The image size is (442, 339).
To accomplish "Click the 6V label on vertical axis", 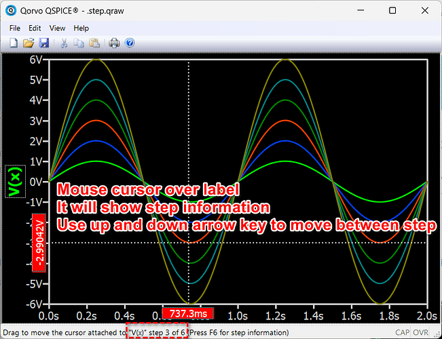I will tap(36, 60).
